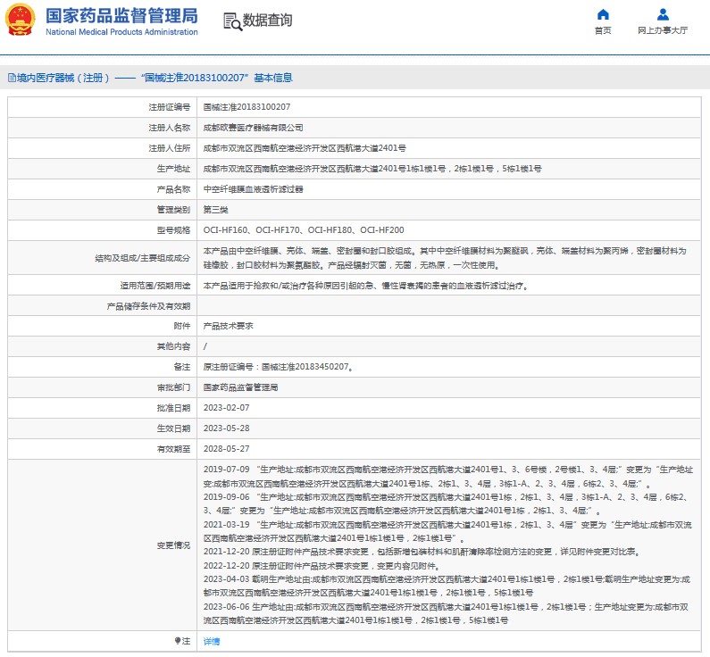This screenshot has height=657, width=710.
Task: Click the document icon before 境内医疗器械
Action: (12, 78)
